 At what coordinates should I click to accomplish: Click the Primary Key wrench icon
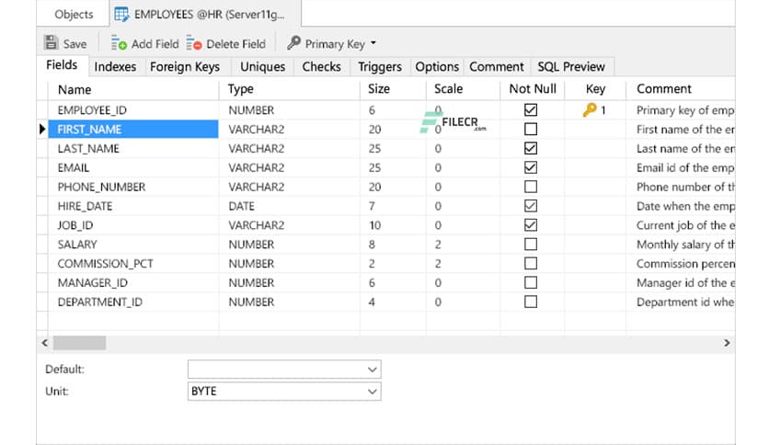point(293,42)
